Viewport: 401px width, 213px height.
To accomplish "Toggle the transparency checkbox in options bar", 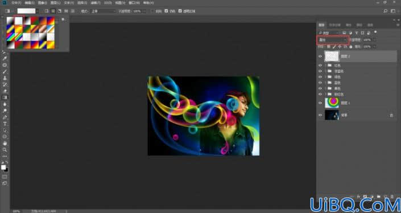I will [x=180, y=11].
